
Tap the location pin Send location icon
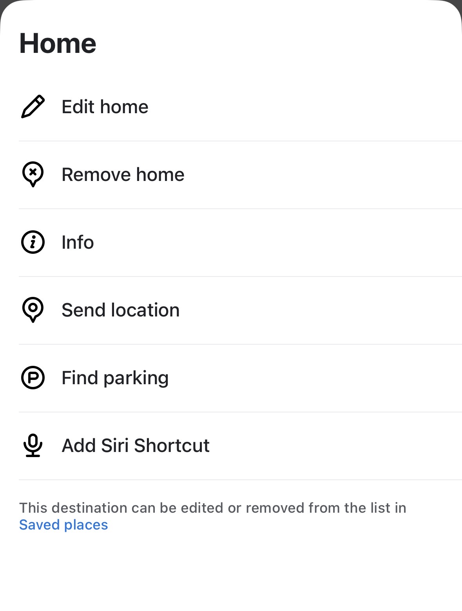coord(33,310)
